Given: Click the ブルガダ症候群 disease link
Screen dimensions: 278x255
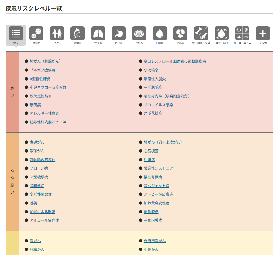Looking at the screenshot, I should coord(42,70).
